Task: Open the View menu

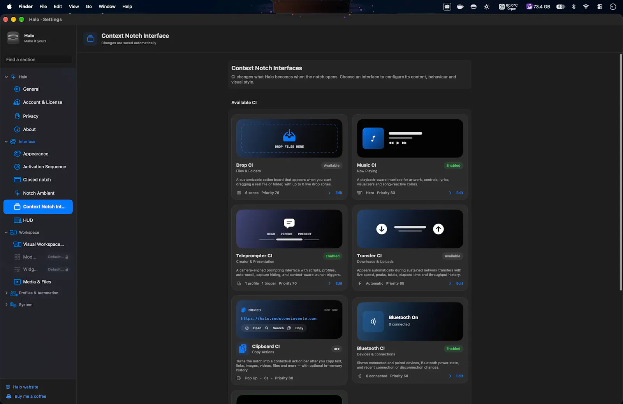Action: tap(74, 7)
